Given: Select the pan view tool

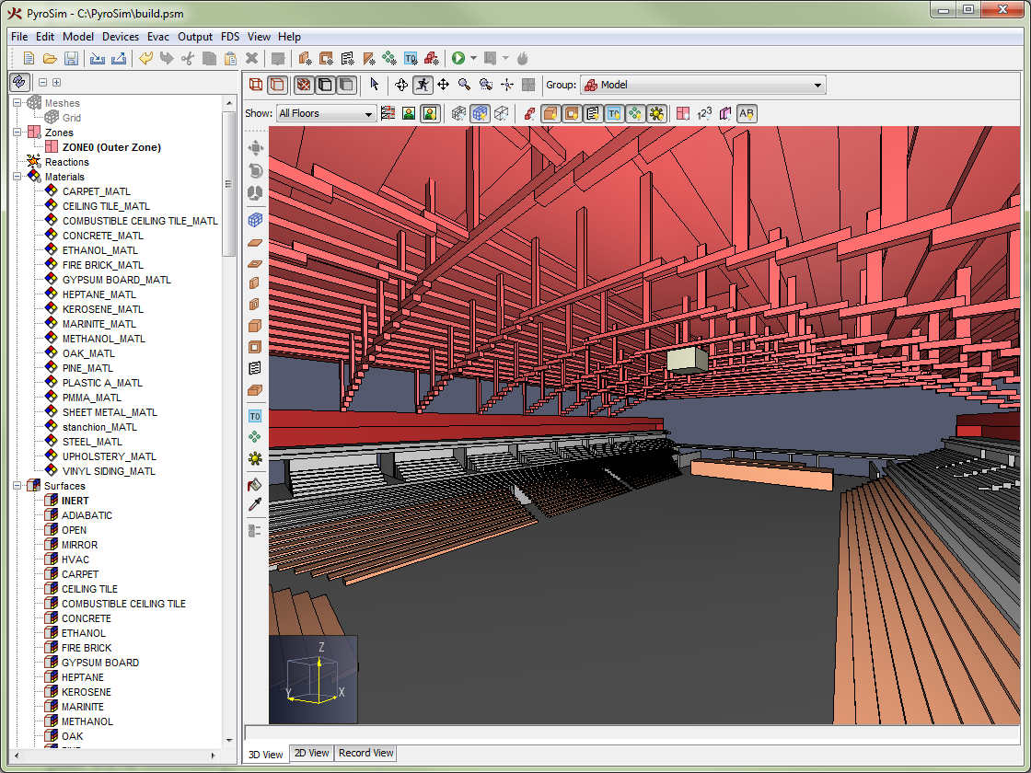Looking at the screenshot, I should point(443,84).
